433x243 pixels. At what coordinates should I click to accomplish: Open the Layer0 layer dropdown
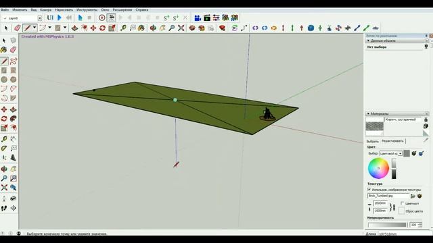(40, 18)
